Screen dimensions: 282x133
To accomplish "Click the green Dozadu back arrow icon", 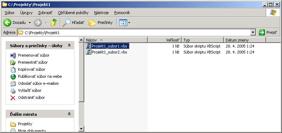I will tap(7, 23).
